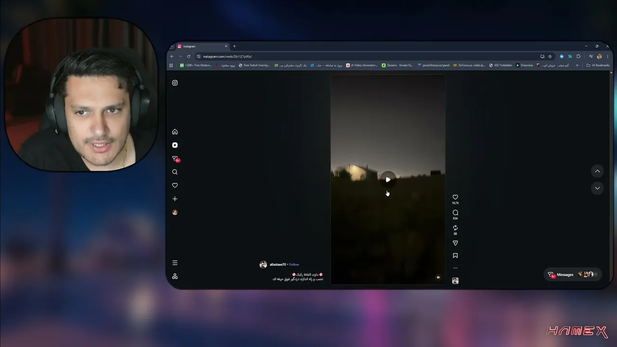Open the '1,000+ Free Motion...' bookmark
This screenshot has width=617, height=347.
click(x=196, y=66)
